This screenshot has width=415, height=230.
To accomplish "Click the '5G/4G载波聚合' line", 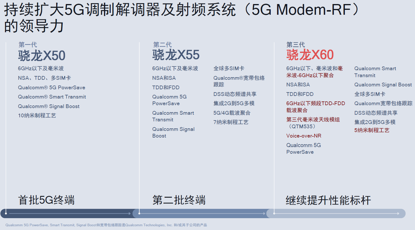I will point(232,113).
